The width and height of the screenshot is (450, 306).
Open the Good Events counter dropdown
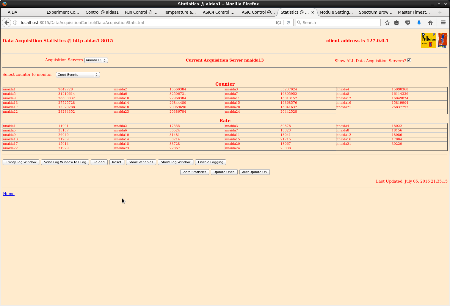(78, 75)
